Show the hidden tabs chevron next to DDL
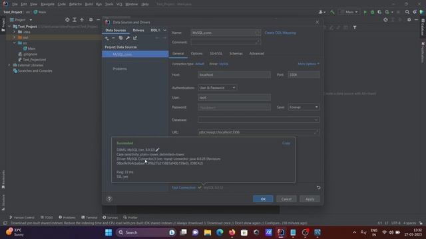Image resolution: width=426 pixels, height=239 pixels. coord(164,31)
